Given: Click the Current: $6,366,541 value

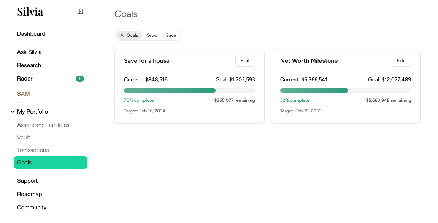Looking at the screenshot, I should 304,79.
